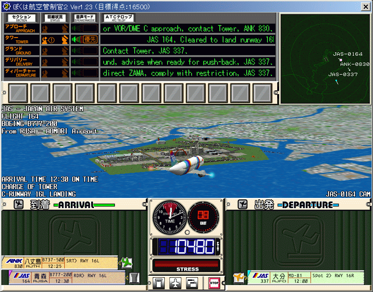
Task: Select ANK-0830 on the radar
Action: tap(354, 64)
